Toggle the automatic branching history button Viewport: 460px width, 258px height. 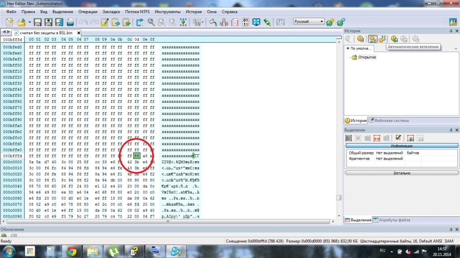(x=372, y=39)
